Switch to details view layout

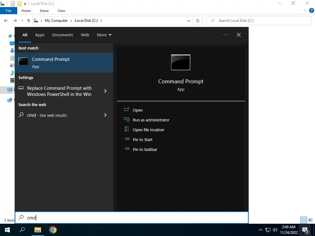(304, 220)
